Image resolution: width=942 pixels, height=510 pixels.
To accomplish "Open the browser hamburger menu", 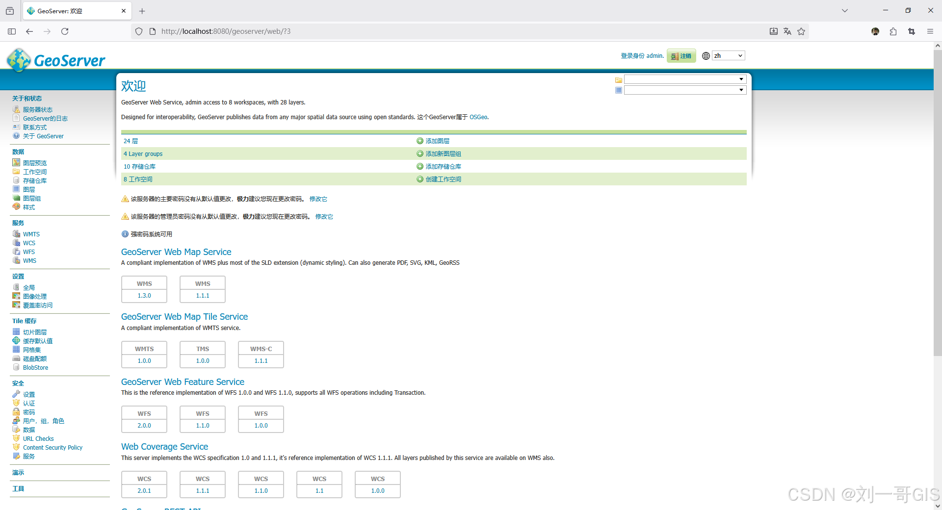I will point(930,31).
